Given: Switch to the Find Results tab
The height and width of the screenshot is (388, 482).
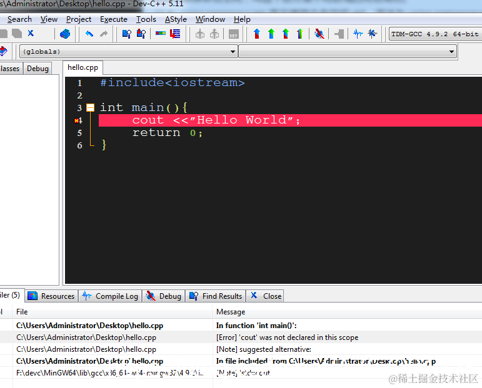Looking at the screenshot, I should (x=216, y=296).
